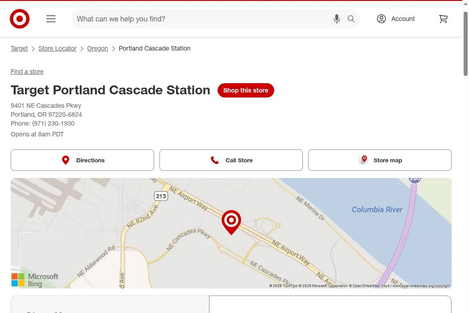Go to Target breadcrumb link
The width and height of the screenshot is (469, 313).
19,48
